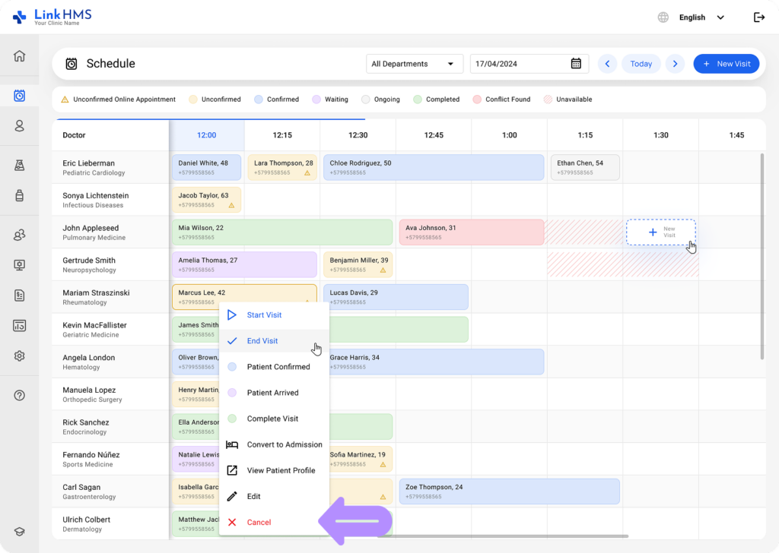Open the reports chart icon in sidebar
The width and height of the screenshot is (779, 553).
coord(19,326)
